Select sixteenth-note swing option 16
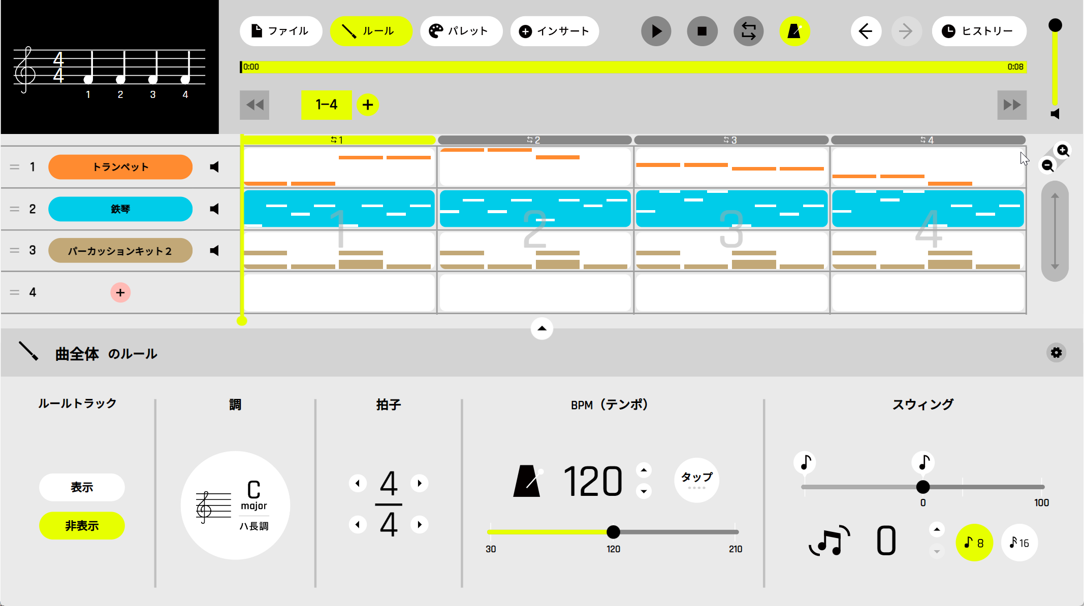1084x606 pixels. coord(1019,543)
